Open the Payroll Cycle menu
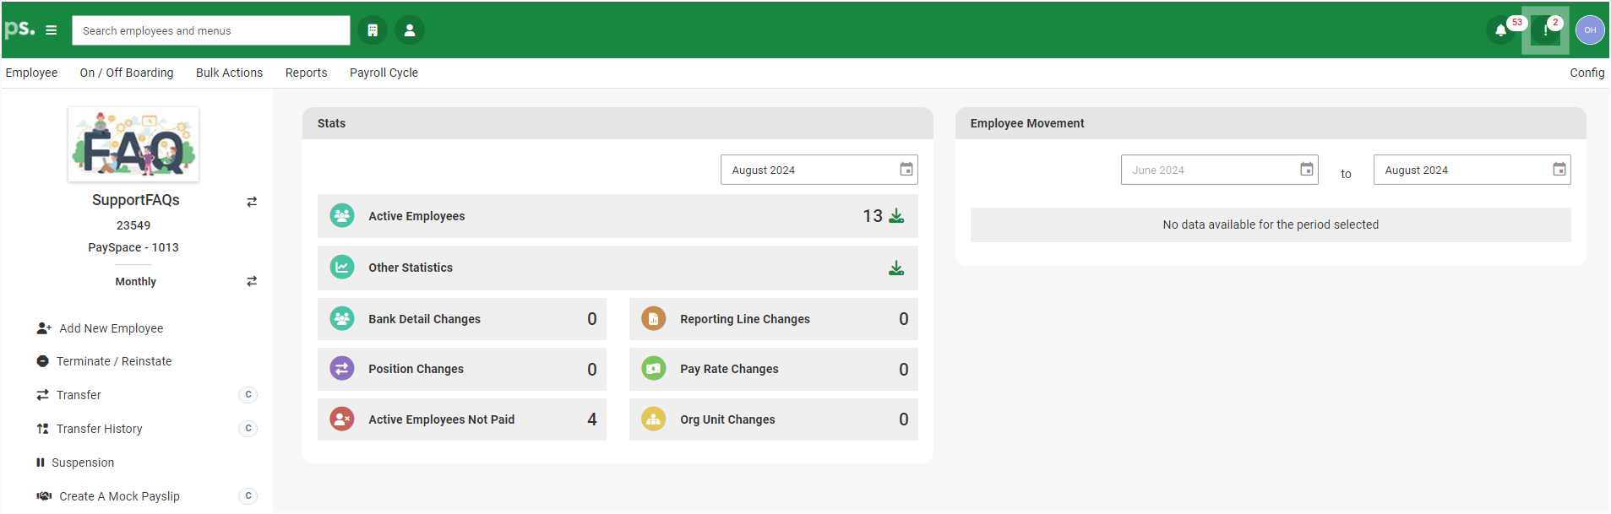The image size is (1611, 514). point(384,73)
